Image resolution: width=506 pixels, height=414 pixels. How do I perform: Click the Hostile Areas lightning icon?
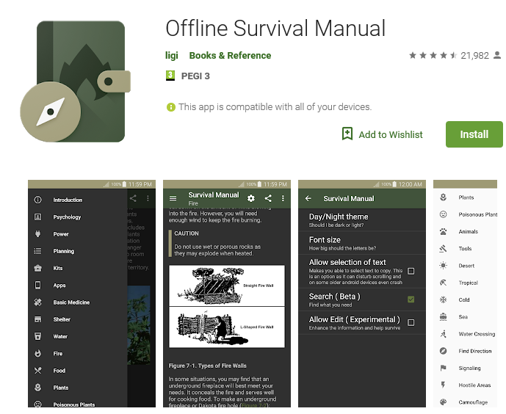443,385
